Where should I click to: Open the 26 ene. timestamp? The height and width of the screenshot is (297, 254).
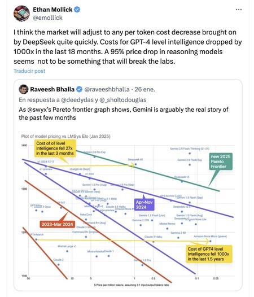(x=144, y=89)
